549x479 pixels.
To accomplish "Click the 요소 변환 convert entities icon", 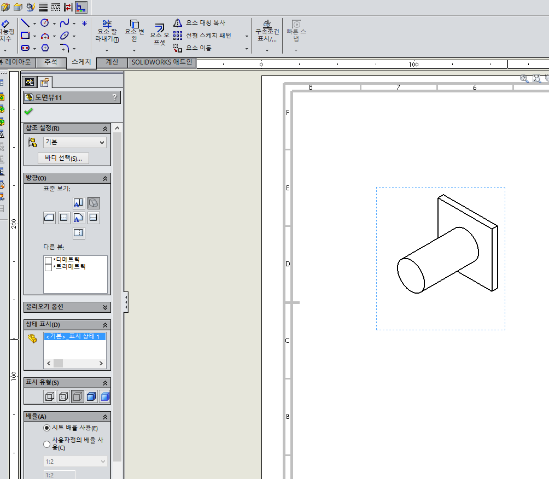I will coord(135,31).
